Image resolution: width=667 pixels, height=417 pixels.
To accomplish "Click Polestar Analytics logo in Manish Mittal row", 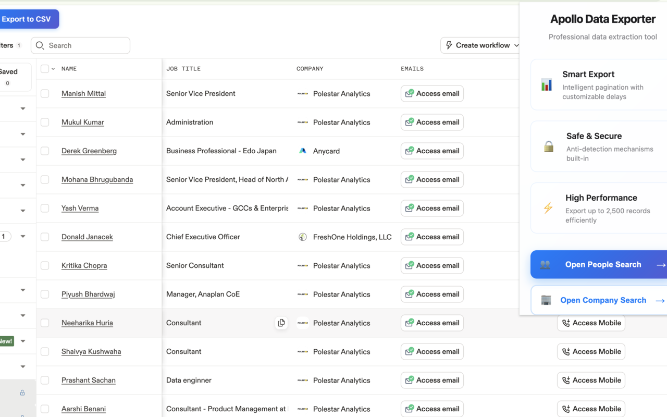I will click(x=303, y=94).
